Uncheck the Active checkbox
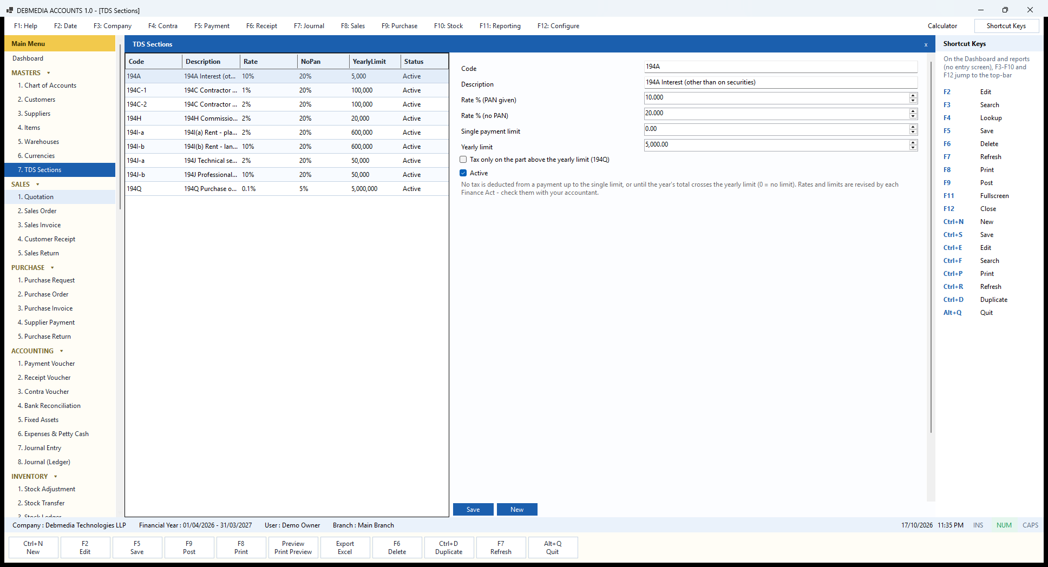Screen dimensions: 1048x567 point(463,173)
